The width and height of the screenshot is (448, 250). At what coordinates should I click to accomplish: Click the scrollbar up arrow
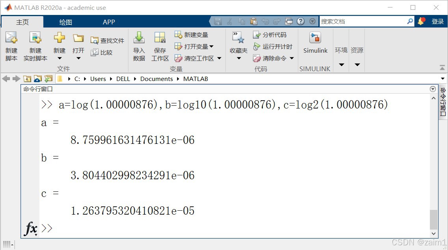click(x=433, y=98)
